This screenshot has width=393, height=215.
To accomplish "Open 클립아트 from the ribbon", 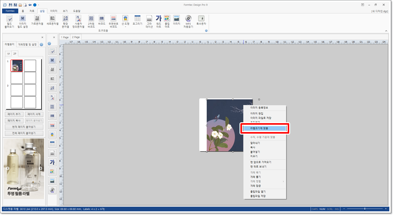I will [x=167, y=21].
